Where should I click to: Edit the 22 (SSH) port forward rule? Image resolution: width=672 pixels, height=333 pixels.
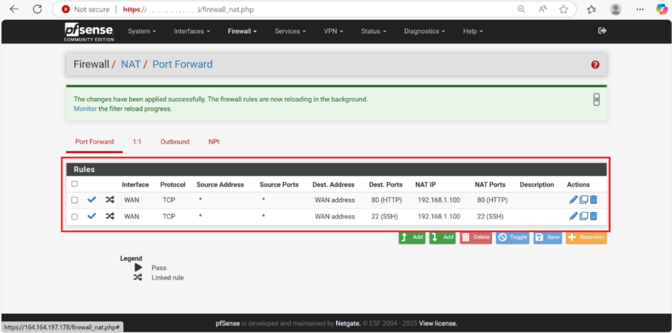(573, 217)
